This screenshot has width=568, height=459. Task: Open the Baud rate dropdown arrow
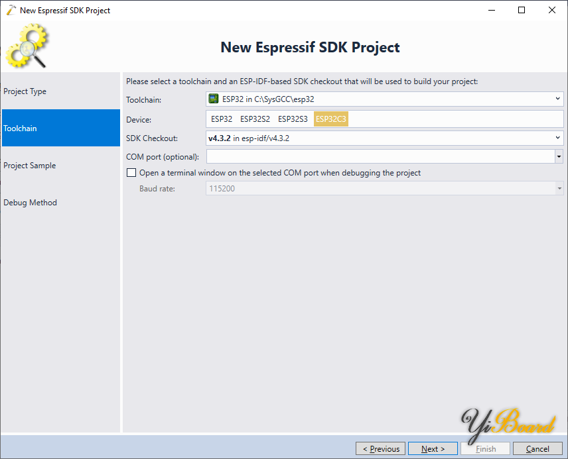pyautogui.click(x=559, y=189)
